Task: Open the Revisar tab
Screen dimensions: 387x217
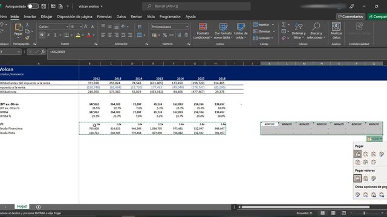Action: coord(136,16)
